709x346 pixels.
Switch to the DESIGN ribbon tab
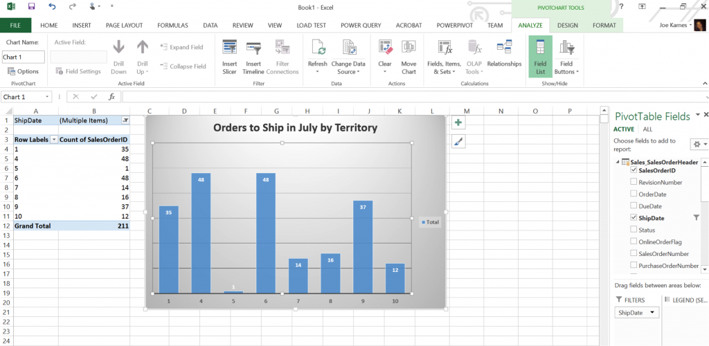pos(567,26)
